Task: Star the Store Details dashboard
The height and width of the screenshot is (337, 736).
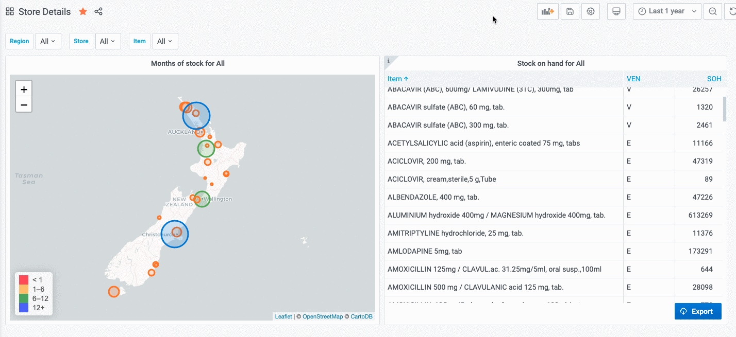Action: coord(83,11)
